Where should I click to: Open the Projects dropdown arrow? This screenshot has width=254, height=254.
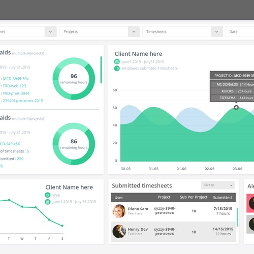pyautogui.click(x=134, y=31)
